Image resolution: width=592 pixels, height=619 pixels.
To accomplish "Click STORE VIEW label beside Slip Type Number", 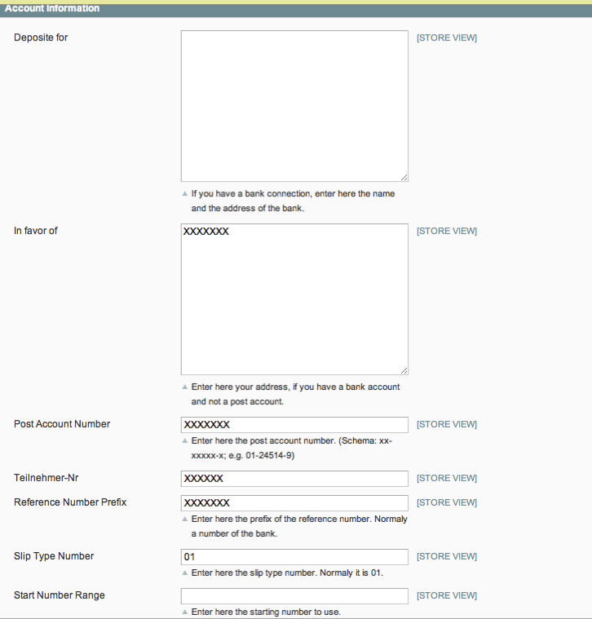I will click(447, 556).
